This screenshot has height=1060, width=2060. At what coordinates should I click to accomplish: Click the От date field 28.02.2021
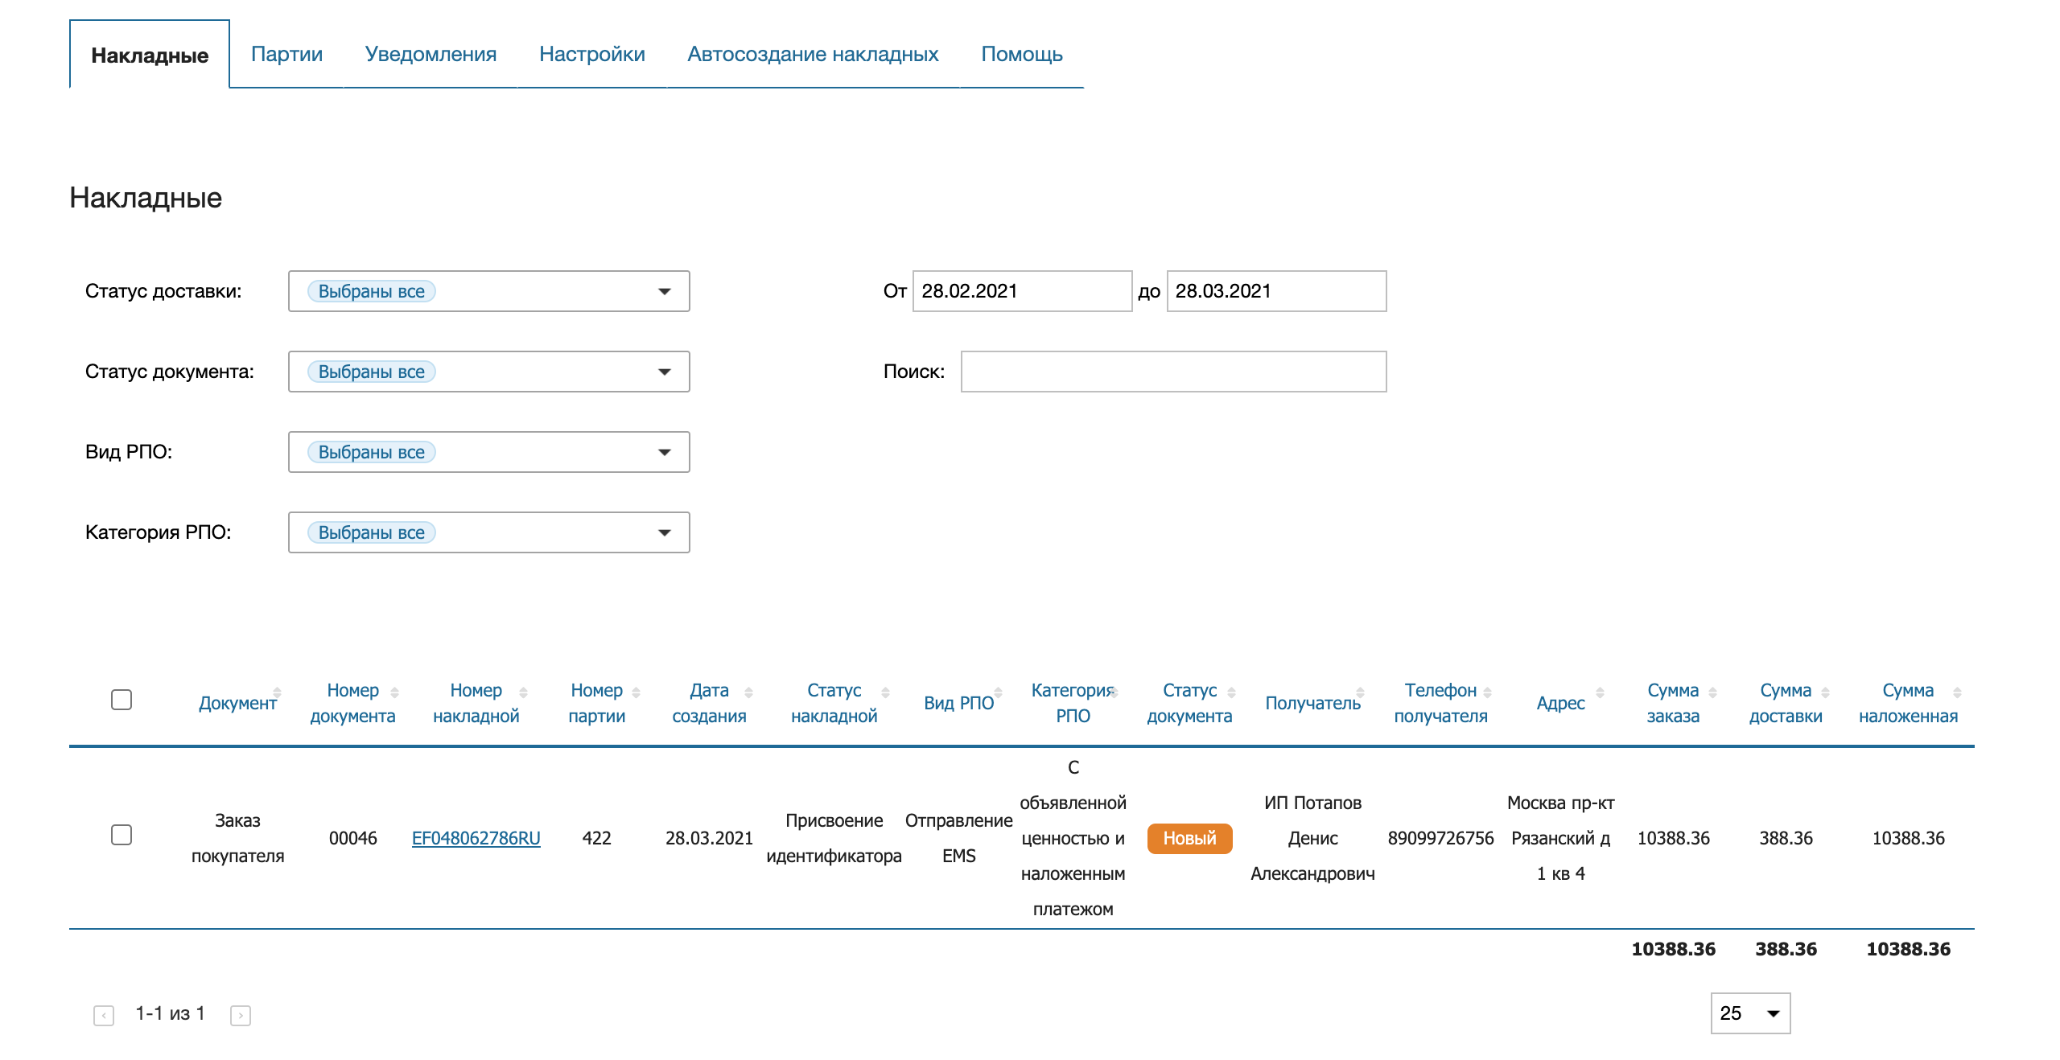1022,291
